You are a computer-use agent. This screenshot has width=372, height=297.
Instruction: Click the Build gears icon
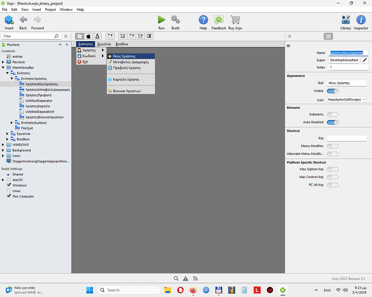[175, 20]
